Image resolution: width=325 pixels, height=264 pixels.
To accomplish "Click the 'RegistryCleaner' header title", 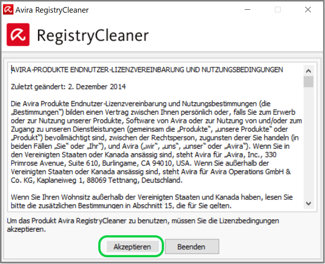I will pyautogui.click(x=93, y=35).
